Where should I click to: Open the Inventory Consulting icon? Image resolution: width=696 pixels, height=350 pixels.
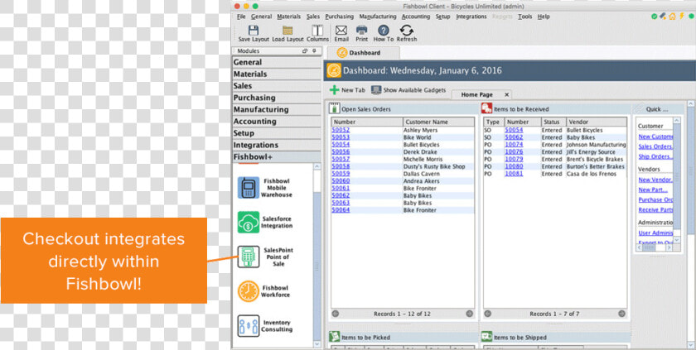coord(248,326)
